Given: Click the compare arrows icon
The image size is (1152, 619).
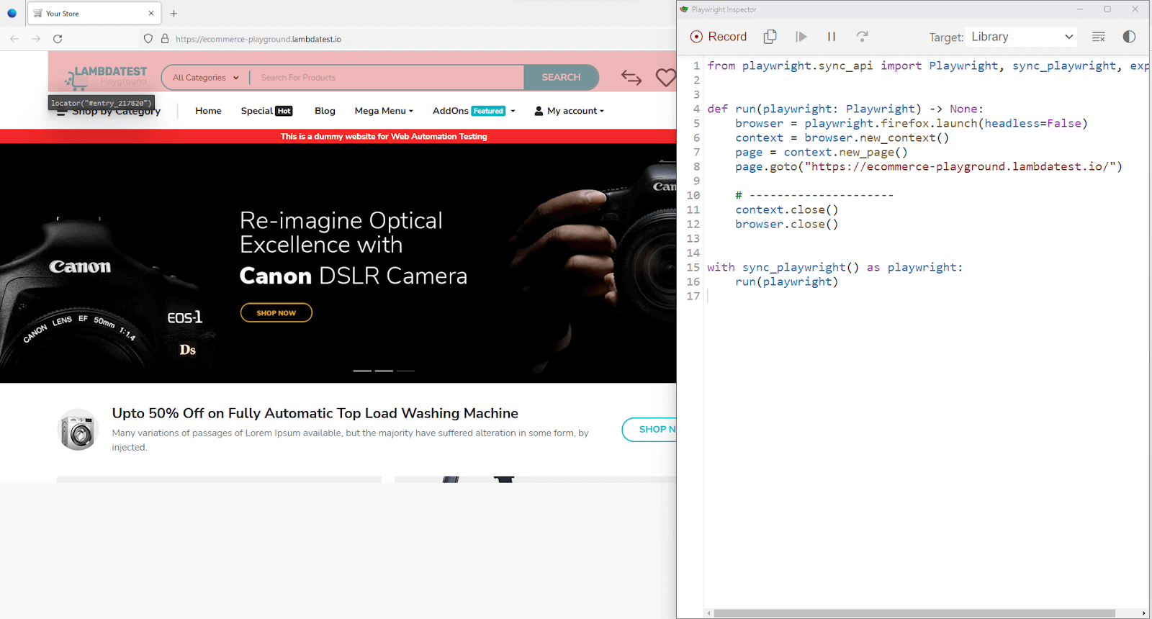Looking at the screenshot, I should pyautogui.click(x=631, y=77).
